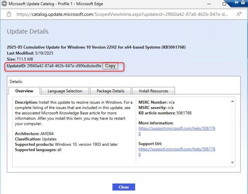Open site information via the address bar padlock

coord(9,14)
